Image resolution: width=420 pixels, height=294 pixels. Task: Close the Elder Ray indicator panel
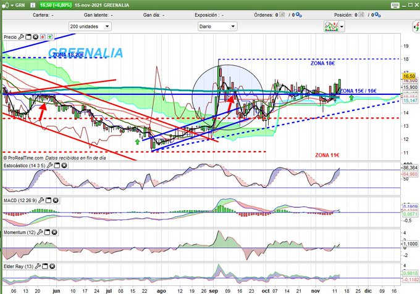pos(52,266)
